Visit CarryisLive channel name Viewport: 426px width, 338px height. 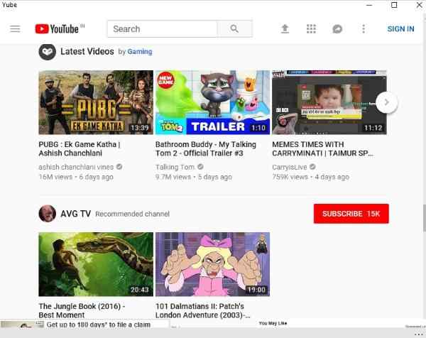(290, 167)
